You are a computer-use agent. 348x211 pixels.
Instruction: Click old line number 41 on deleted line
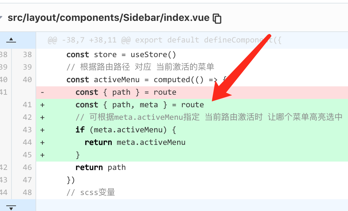tap(3, 92)
